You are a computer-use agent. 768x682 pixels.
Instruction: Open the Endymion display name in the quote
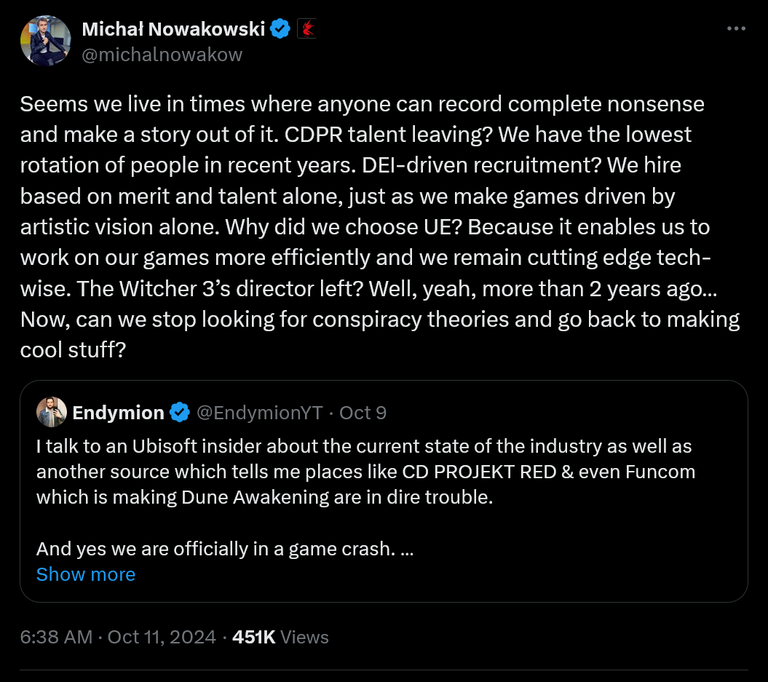tap(118, 413)
